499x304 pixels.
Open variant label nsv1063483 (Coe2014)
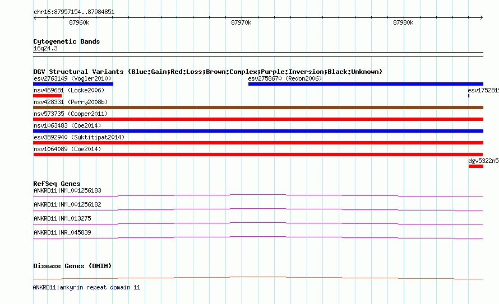pos(67,125)
